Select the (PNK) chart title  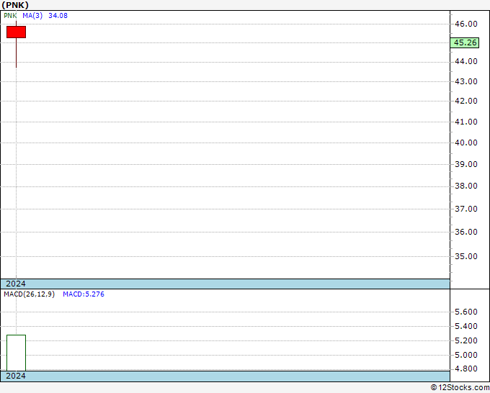click(x=15, y=5)
